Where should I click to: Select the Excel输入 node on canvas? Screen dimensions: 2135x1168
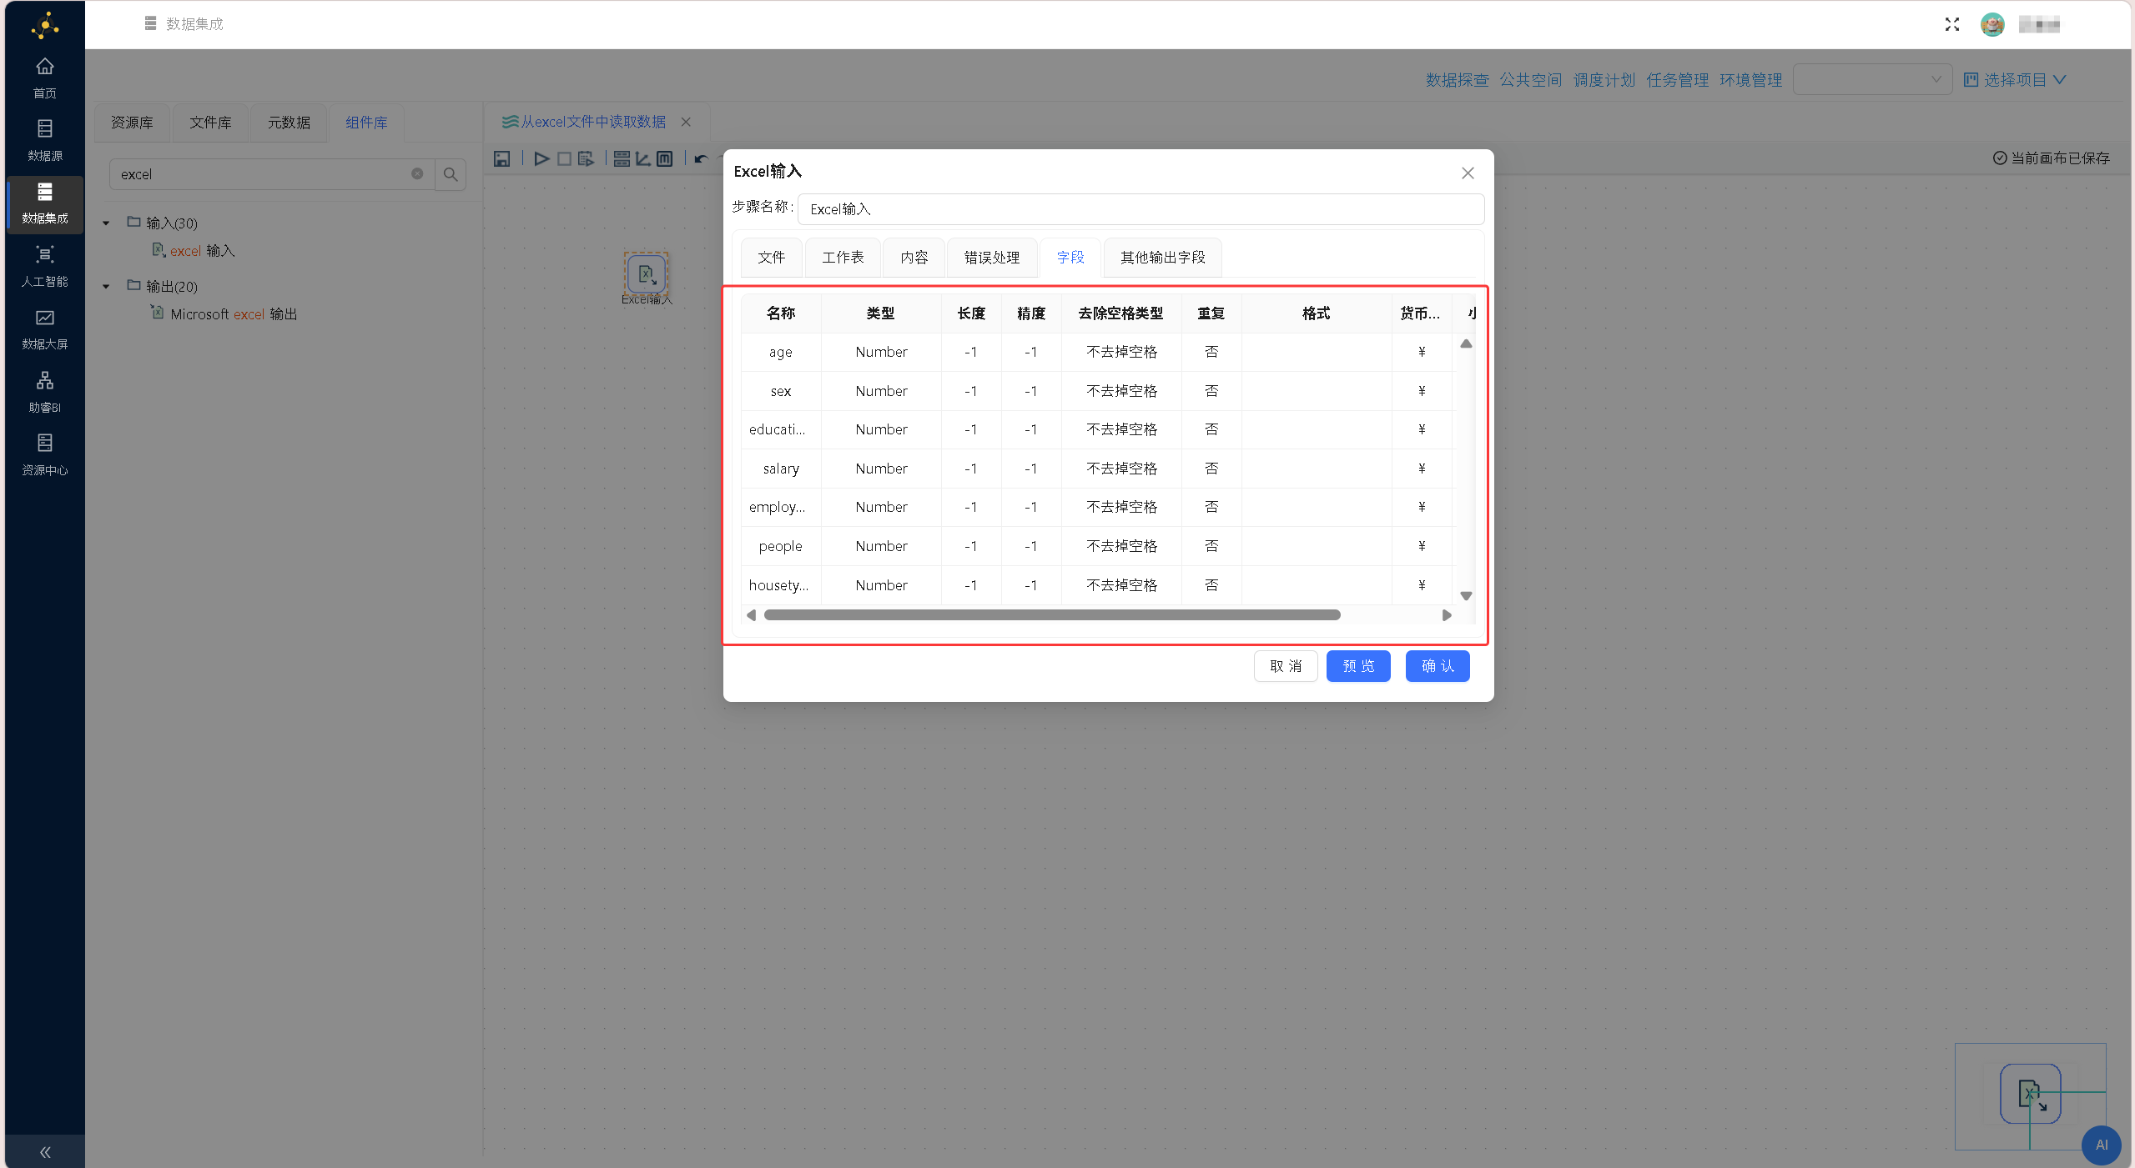(647, 273)
